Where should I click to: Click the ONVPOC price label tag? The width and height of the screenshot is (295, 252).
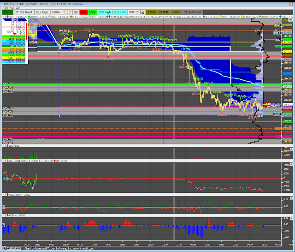pyautogui.click(x=275, y=106)
